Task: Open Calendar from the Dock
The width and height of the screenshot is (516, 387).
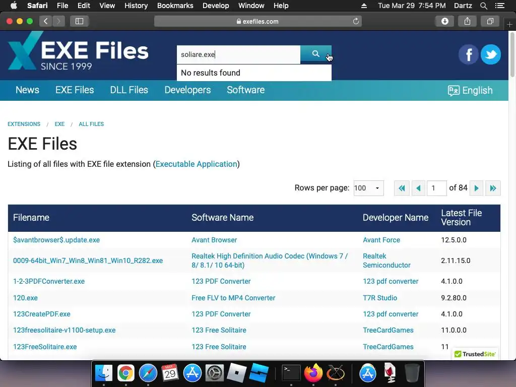Action: coord(170,373)
